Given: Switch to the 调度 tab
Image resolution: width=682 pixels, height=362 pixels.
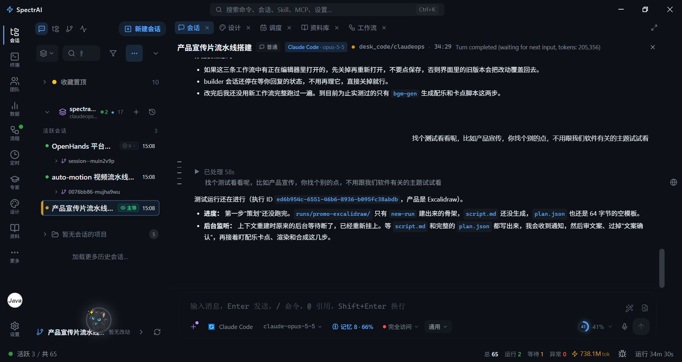Looking at the screenshot, I should click(x=271, y=28).
